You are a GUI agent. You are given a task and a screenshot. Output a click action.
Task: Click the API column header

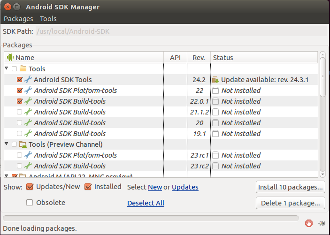pos(175,57)
